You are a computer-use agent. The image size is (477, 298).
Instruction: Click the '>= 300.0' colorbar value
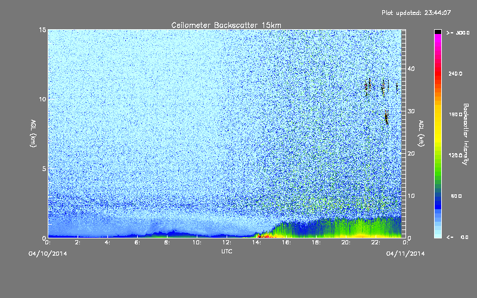pyautogui.click(x=458, y=33)
